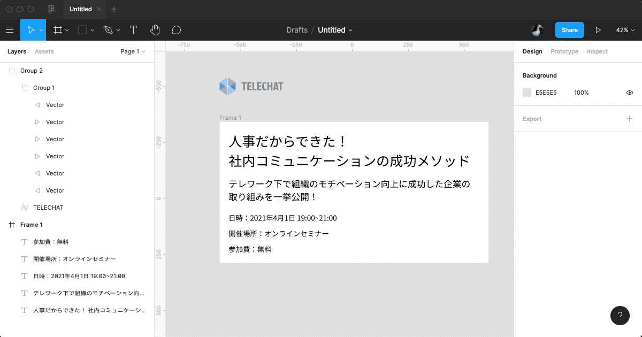The image size is (642, 337).
Task: Select the Frame 1 layer
Action: tap(77, 225)
